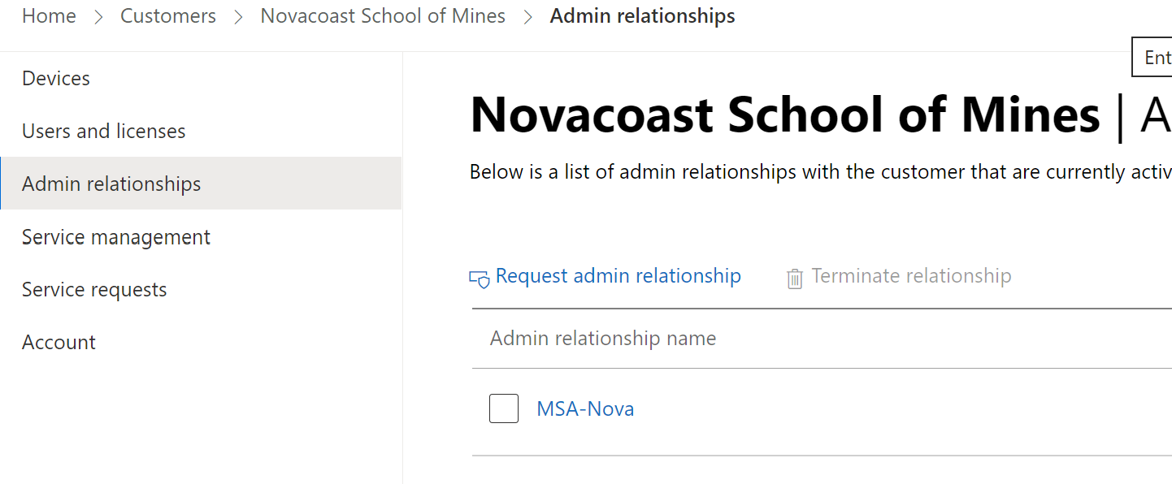Go to Service requests in the sidebar
This screenshot has height=484, width=1172.
94,290
